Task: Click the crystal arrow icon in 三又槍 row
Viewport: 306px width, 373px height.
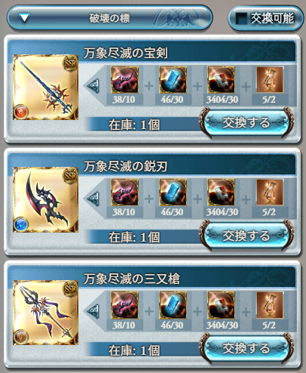Action: [93, 312]
